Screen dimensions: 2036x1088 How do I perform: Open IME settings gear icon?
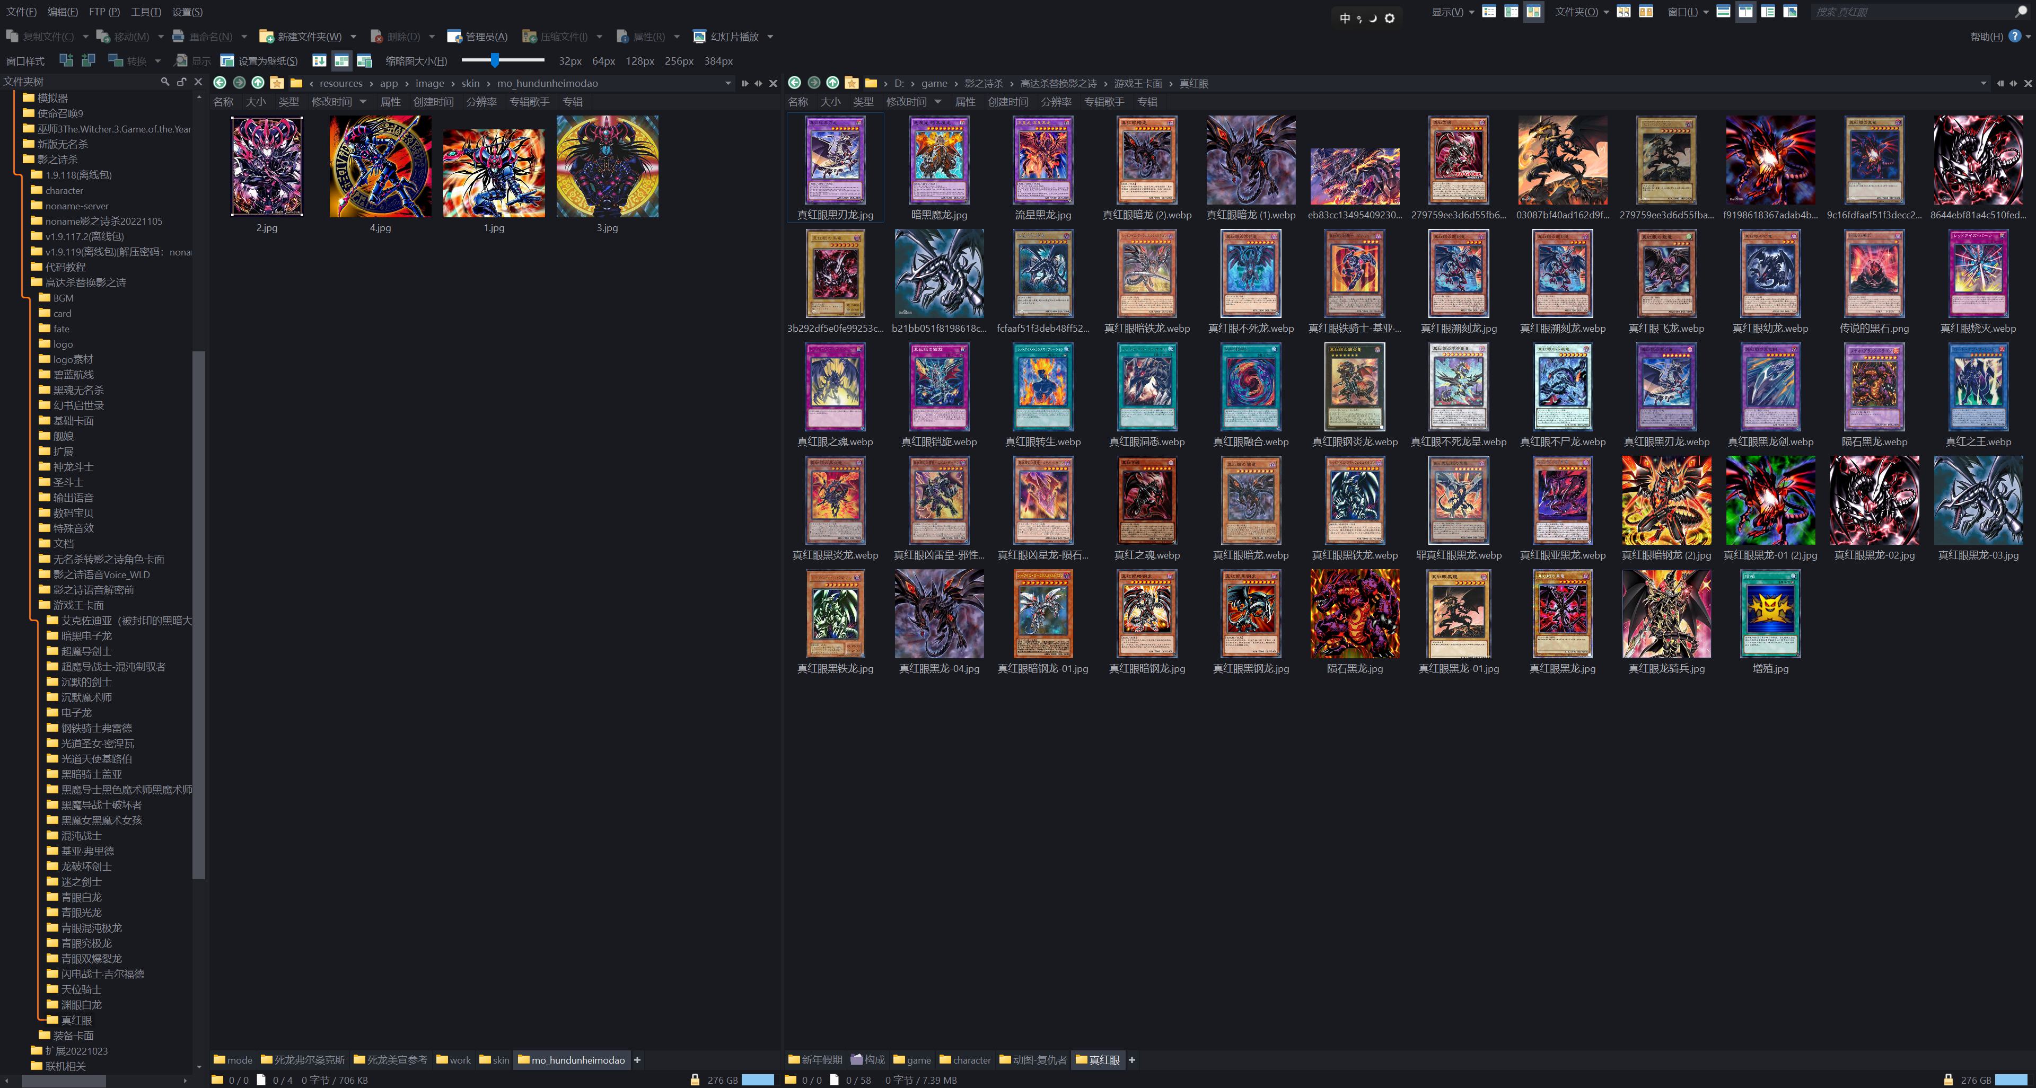point(1390,18)
